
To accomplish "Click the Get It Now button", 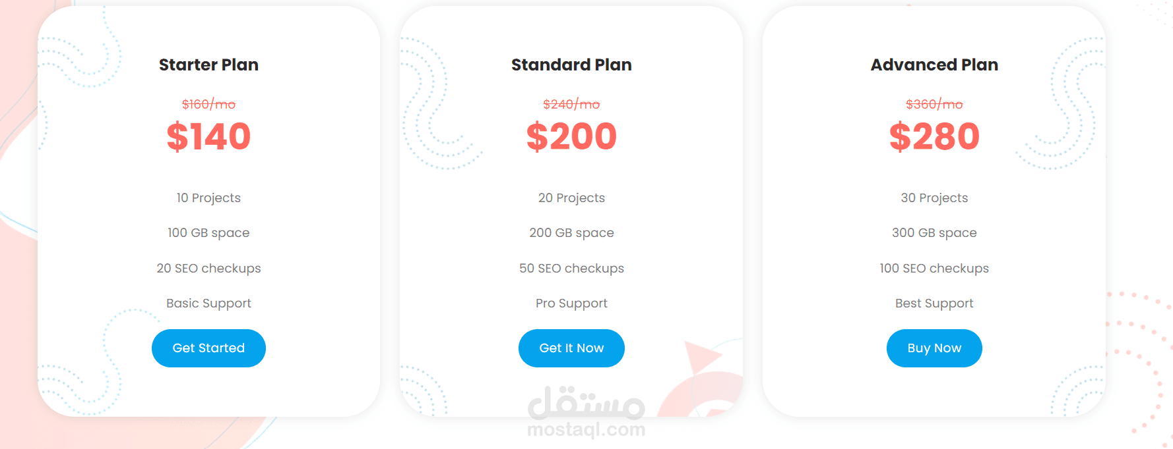I will [571, 348].
